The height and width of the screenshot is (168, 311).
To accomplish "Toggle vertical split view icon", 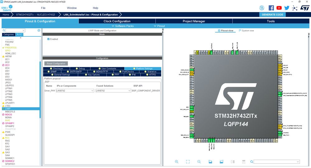I will (x=233, y=162).
